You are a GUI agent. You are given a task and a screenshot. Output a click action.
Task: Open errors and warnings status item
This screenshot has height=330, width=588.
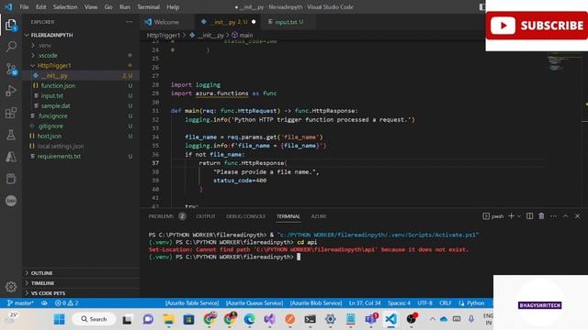pos(67,303)
